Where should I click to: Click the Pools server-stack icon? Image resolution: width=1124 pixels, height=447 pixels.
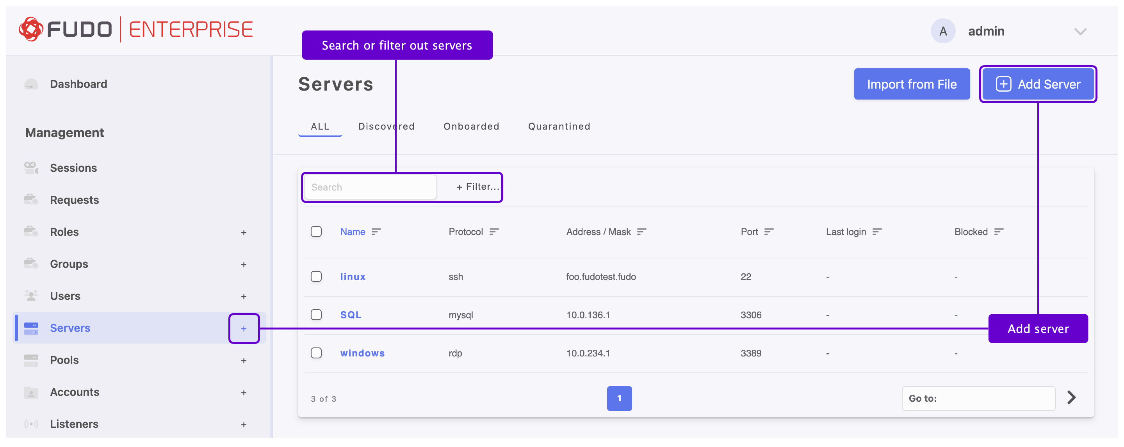click(x=31, y=360)
